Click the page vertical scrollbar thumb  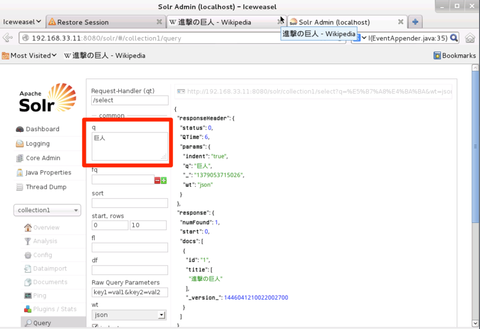(x=475, y=147)
